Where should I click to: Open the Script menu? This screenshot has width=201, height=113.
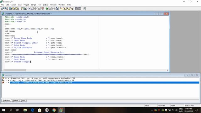(x=33, y=5)
